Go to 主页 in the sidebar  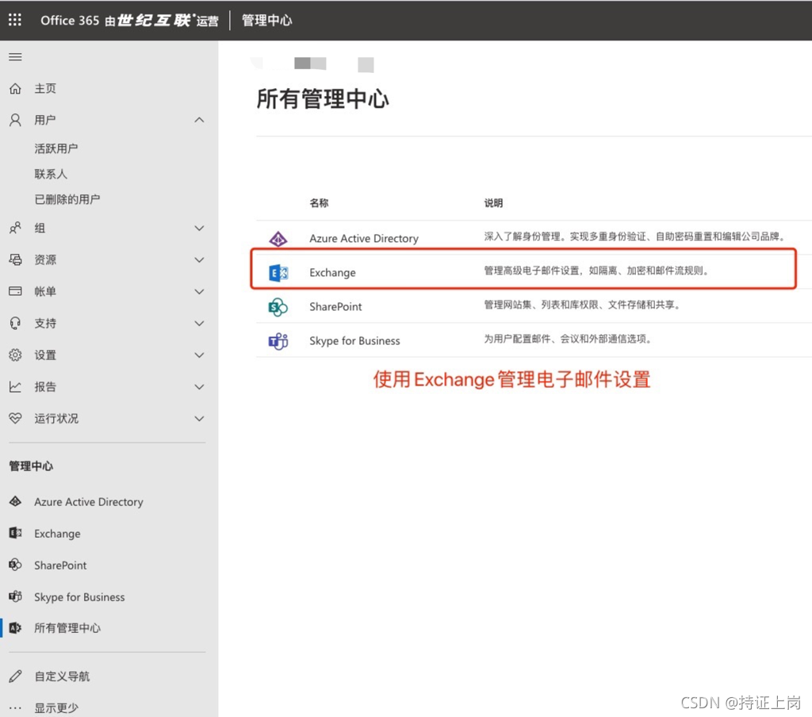[45, 89]
